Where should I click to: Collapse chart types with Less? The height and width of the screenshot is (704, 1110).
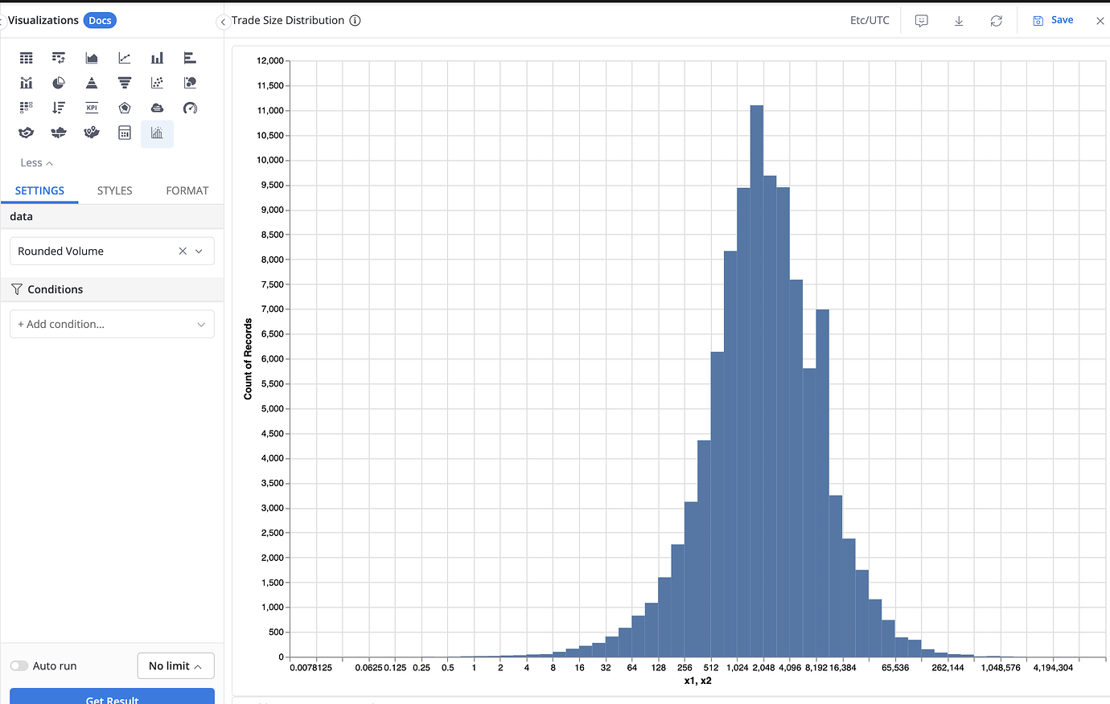[36, 163]
